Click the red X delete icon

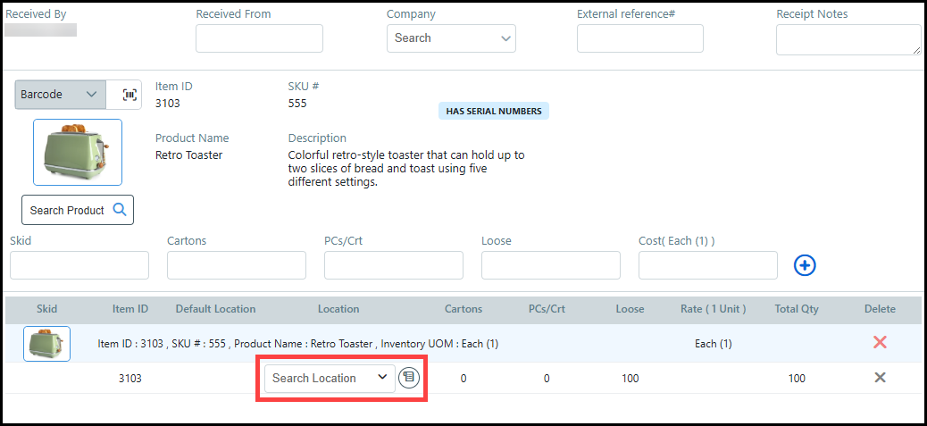(880, 343)
